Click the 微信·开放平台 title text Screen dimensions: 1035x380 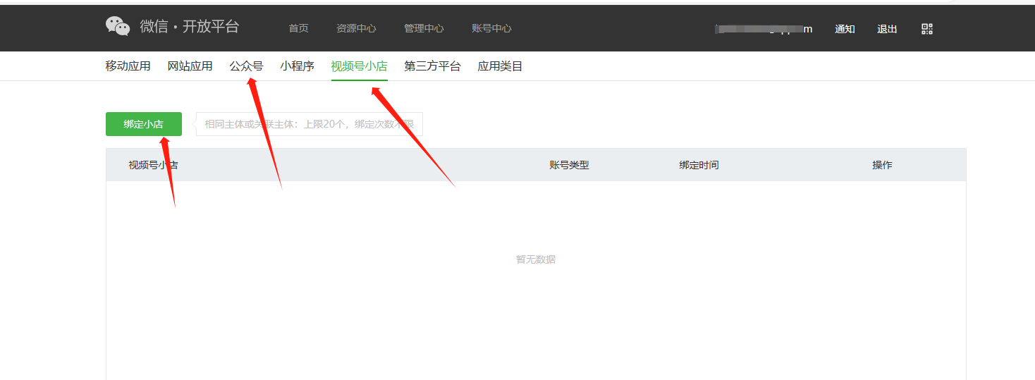point(190,27)
